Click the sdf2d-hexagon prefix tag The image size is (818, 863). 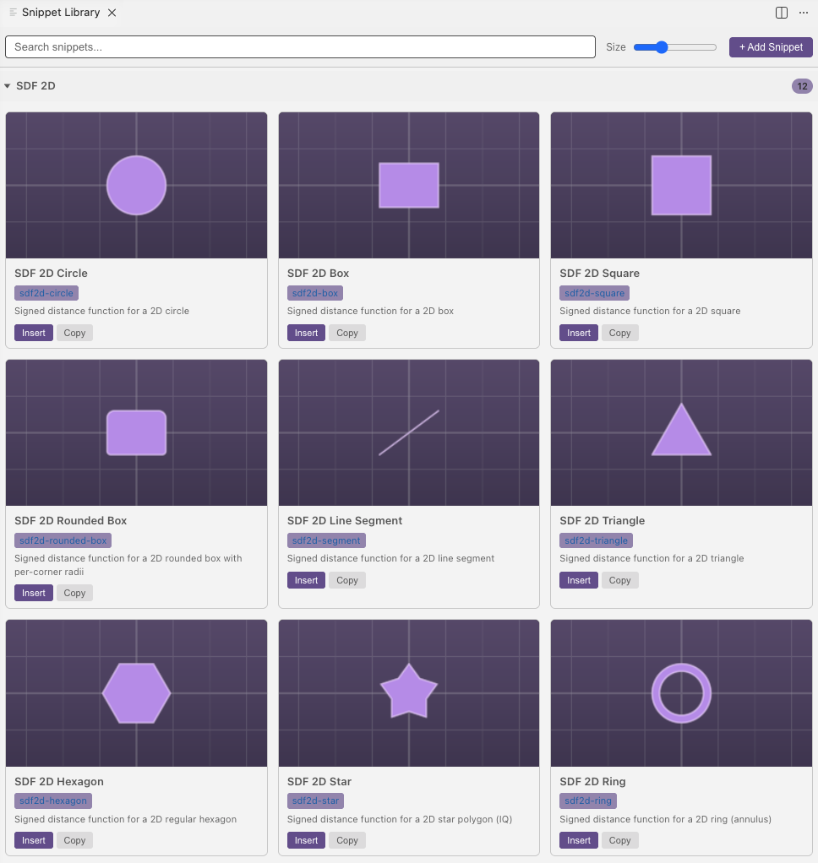(x=53, y=801)
